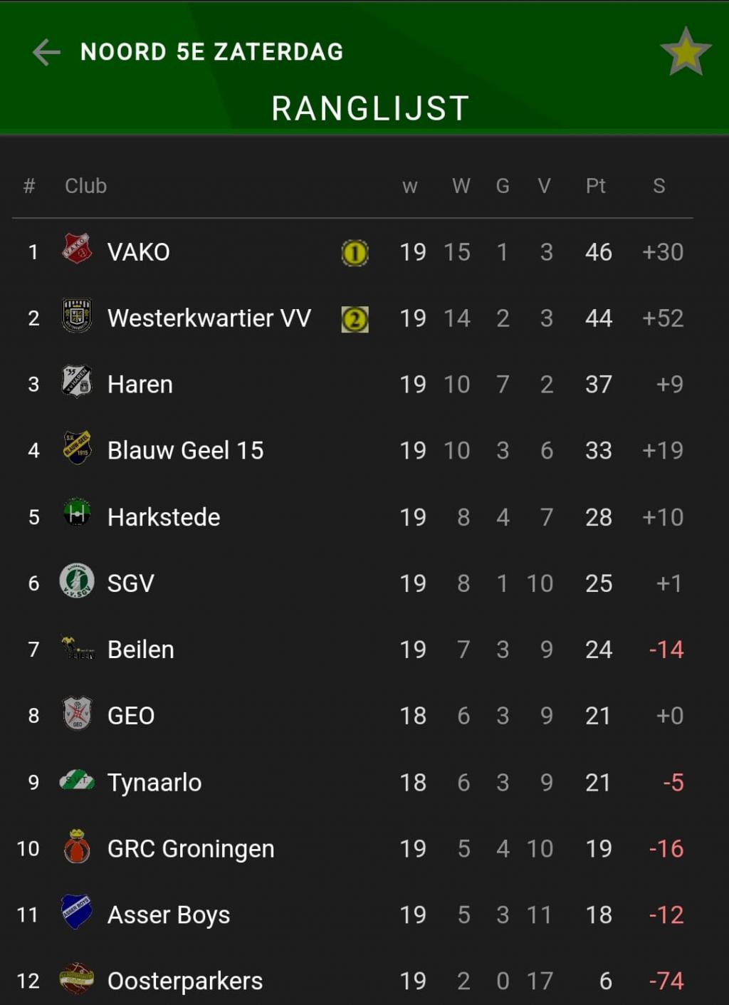The image size is (729, 1005).
Task: Click the Club column header
Action: (x=85, y=186)
